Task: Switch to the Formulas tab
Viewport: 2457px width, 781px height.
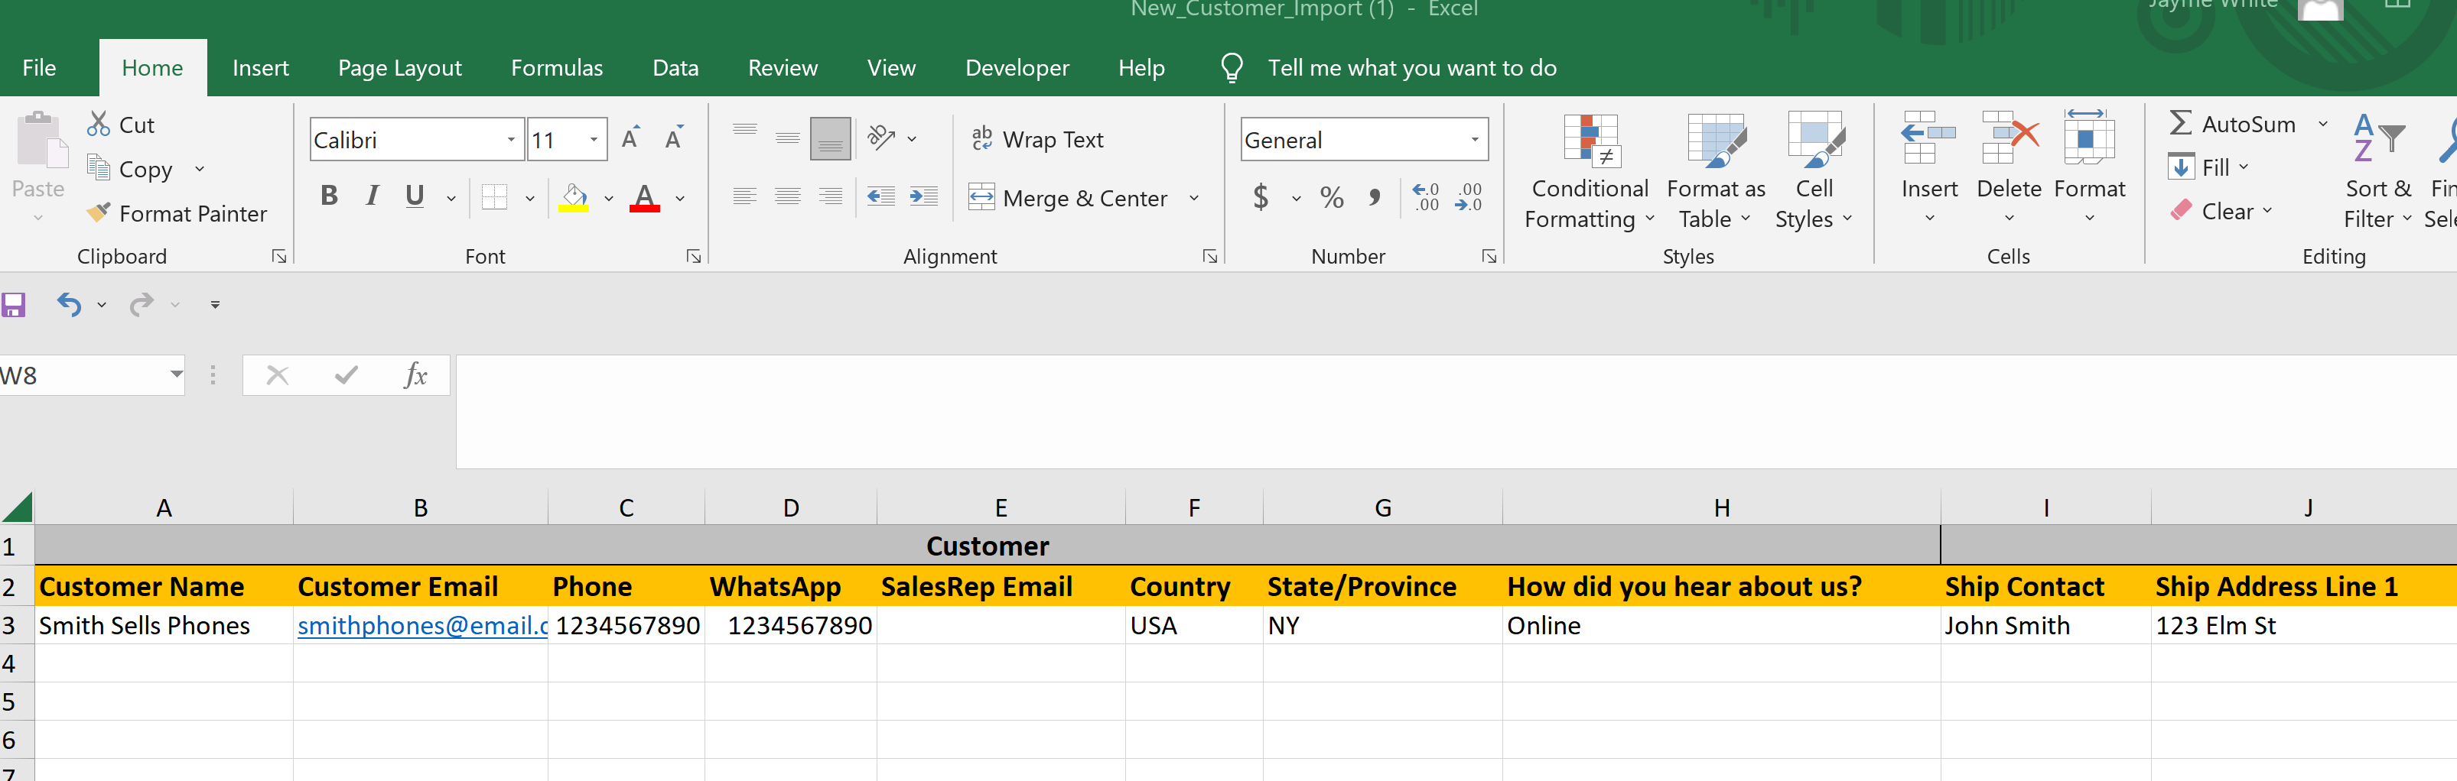Action: (x=557, y=67)
